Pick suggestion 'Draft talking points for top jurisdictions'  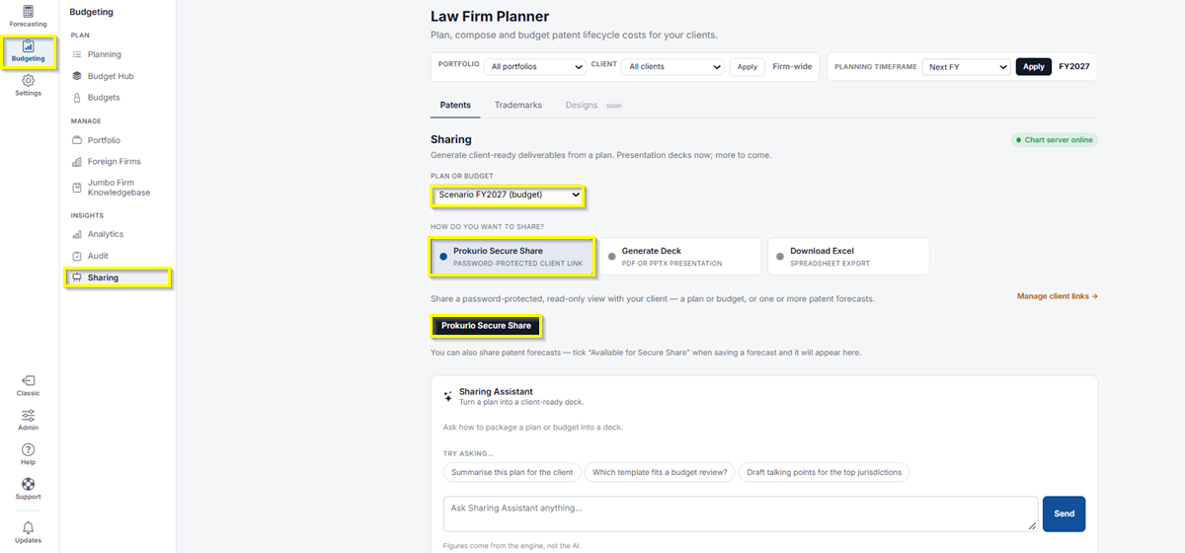click(x=825, y=472)
